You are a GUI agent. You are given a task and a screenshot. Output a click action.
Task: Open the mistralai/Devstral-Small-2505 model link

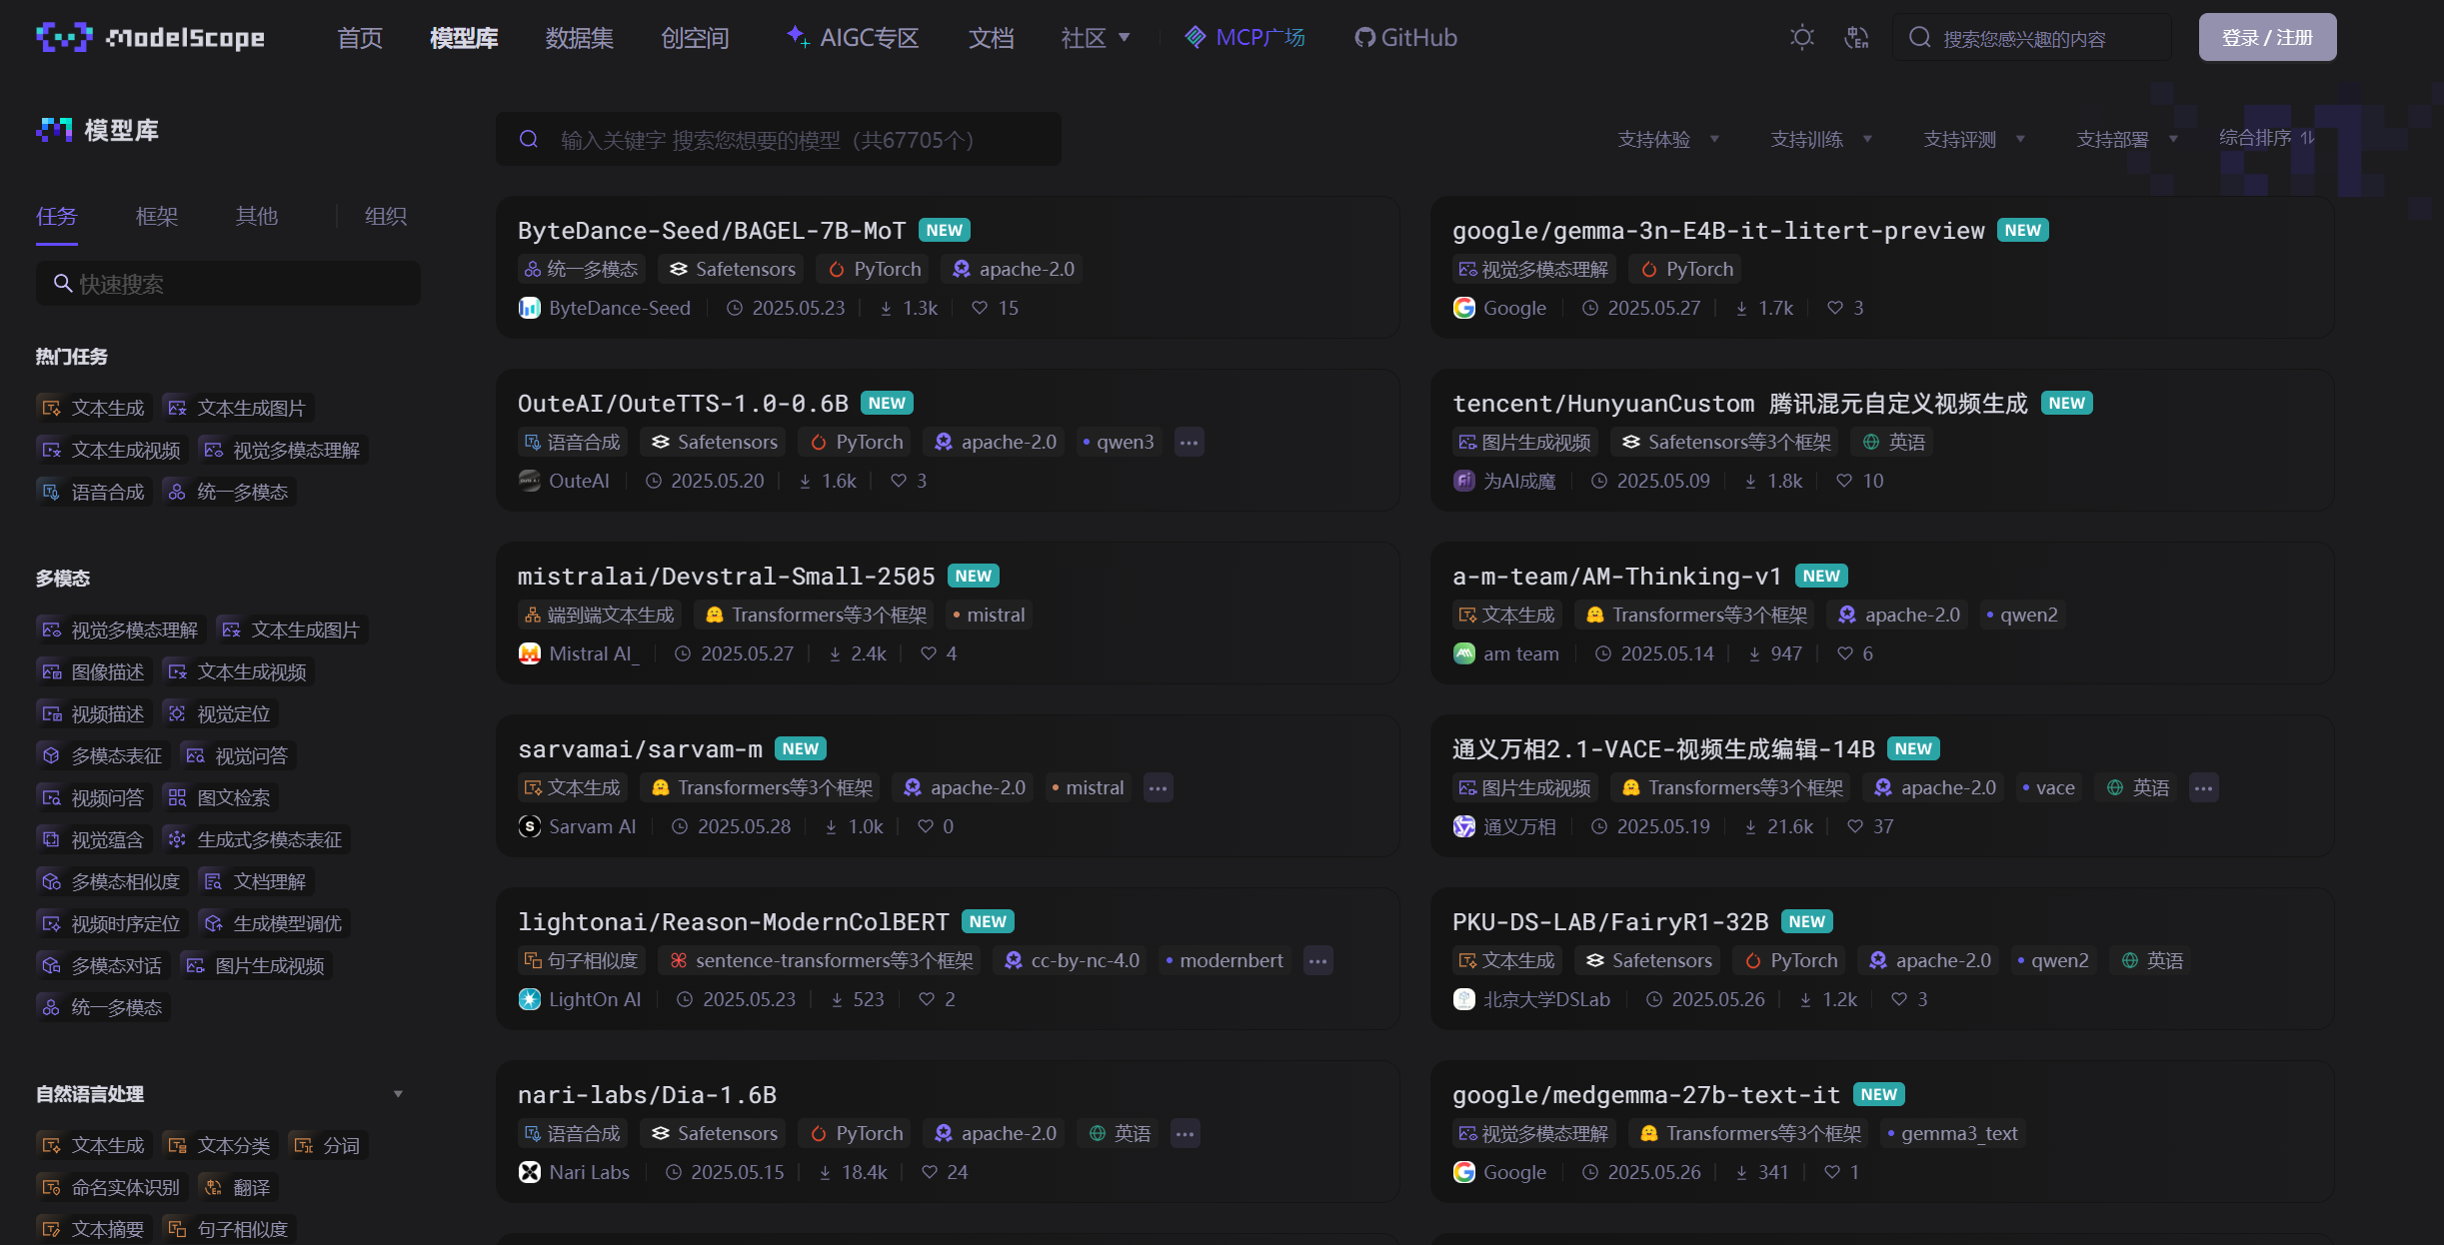click(726, 577)
